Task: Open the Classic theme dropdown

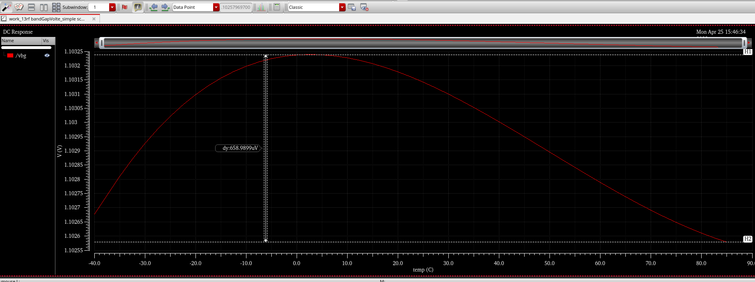Action: coord(342,7)
